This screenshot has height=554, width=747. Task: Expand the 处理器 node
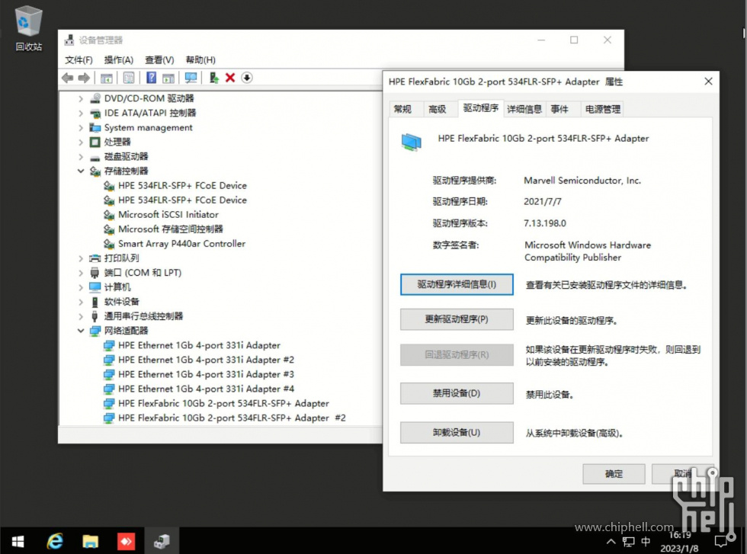[81, 142]
